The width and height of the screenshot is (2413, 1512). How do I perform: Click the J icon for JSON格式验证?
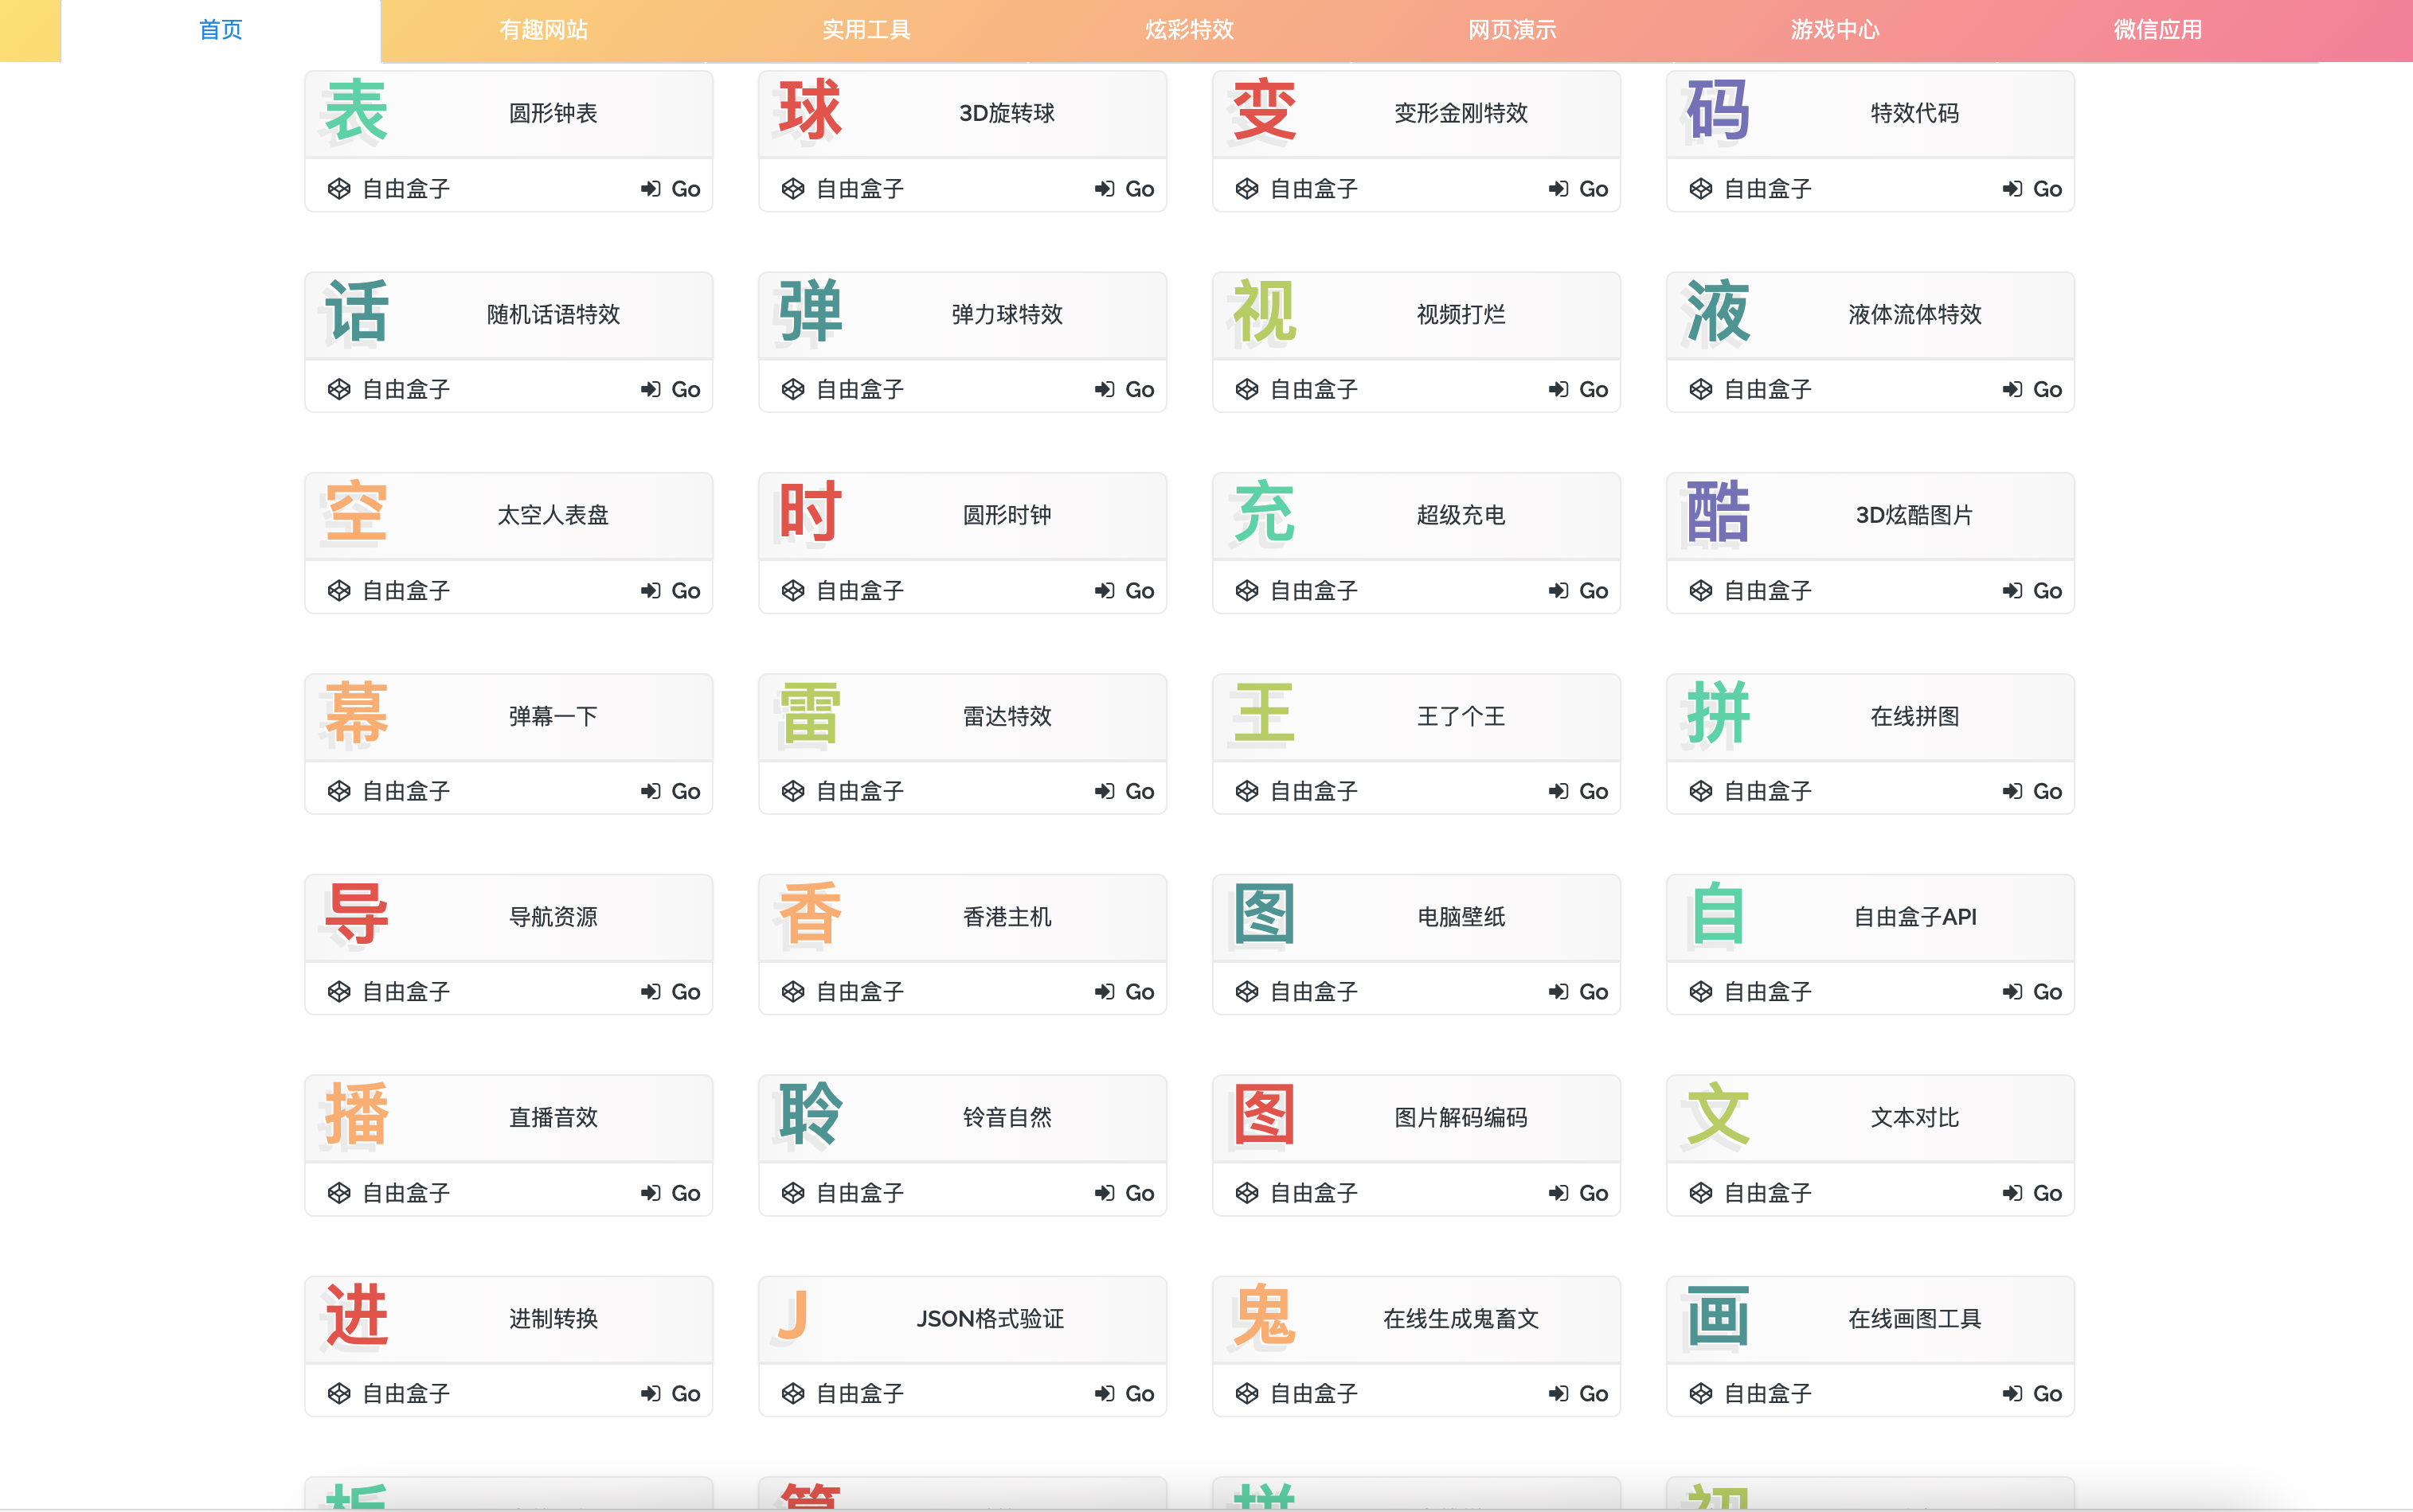(793, 1316)
